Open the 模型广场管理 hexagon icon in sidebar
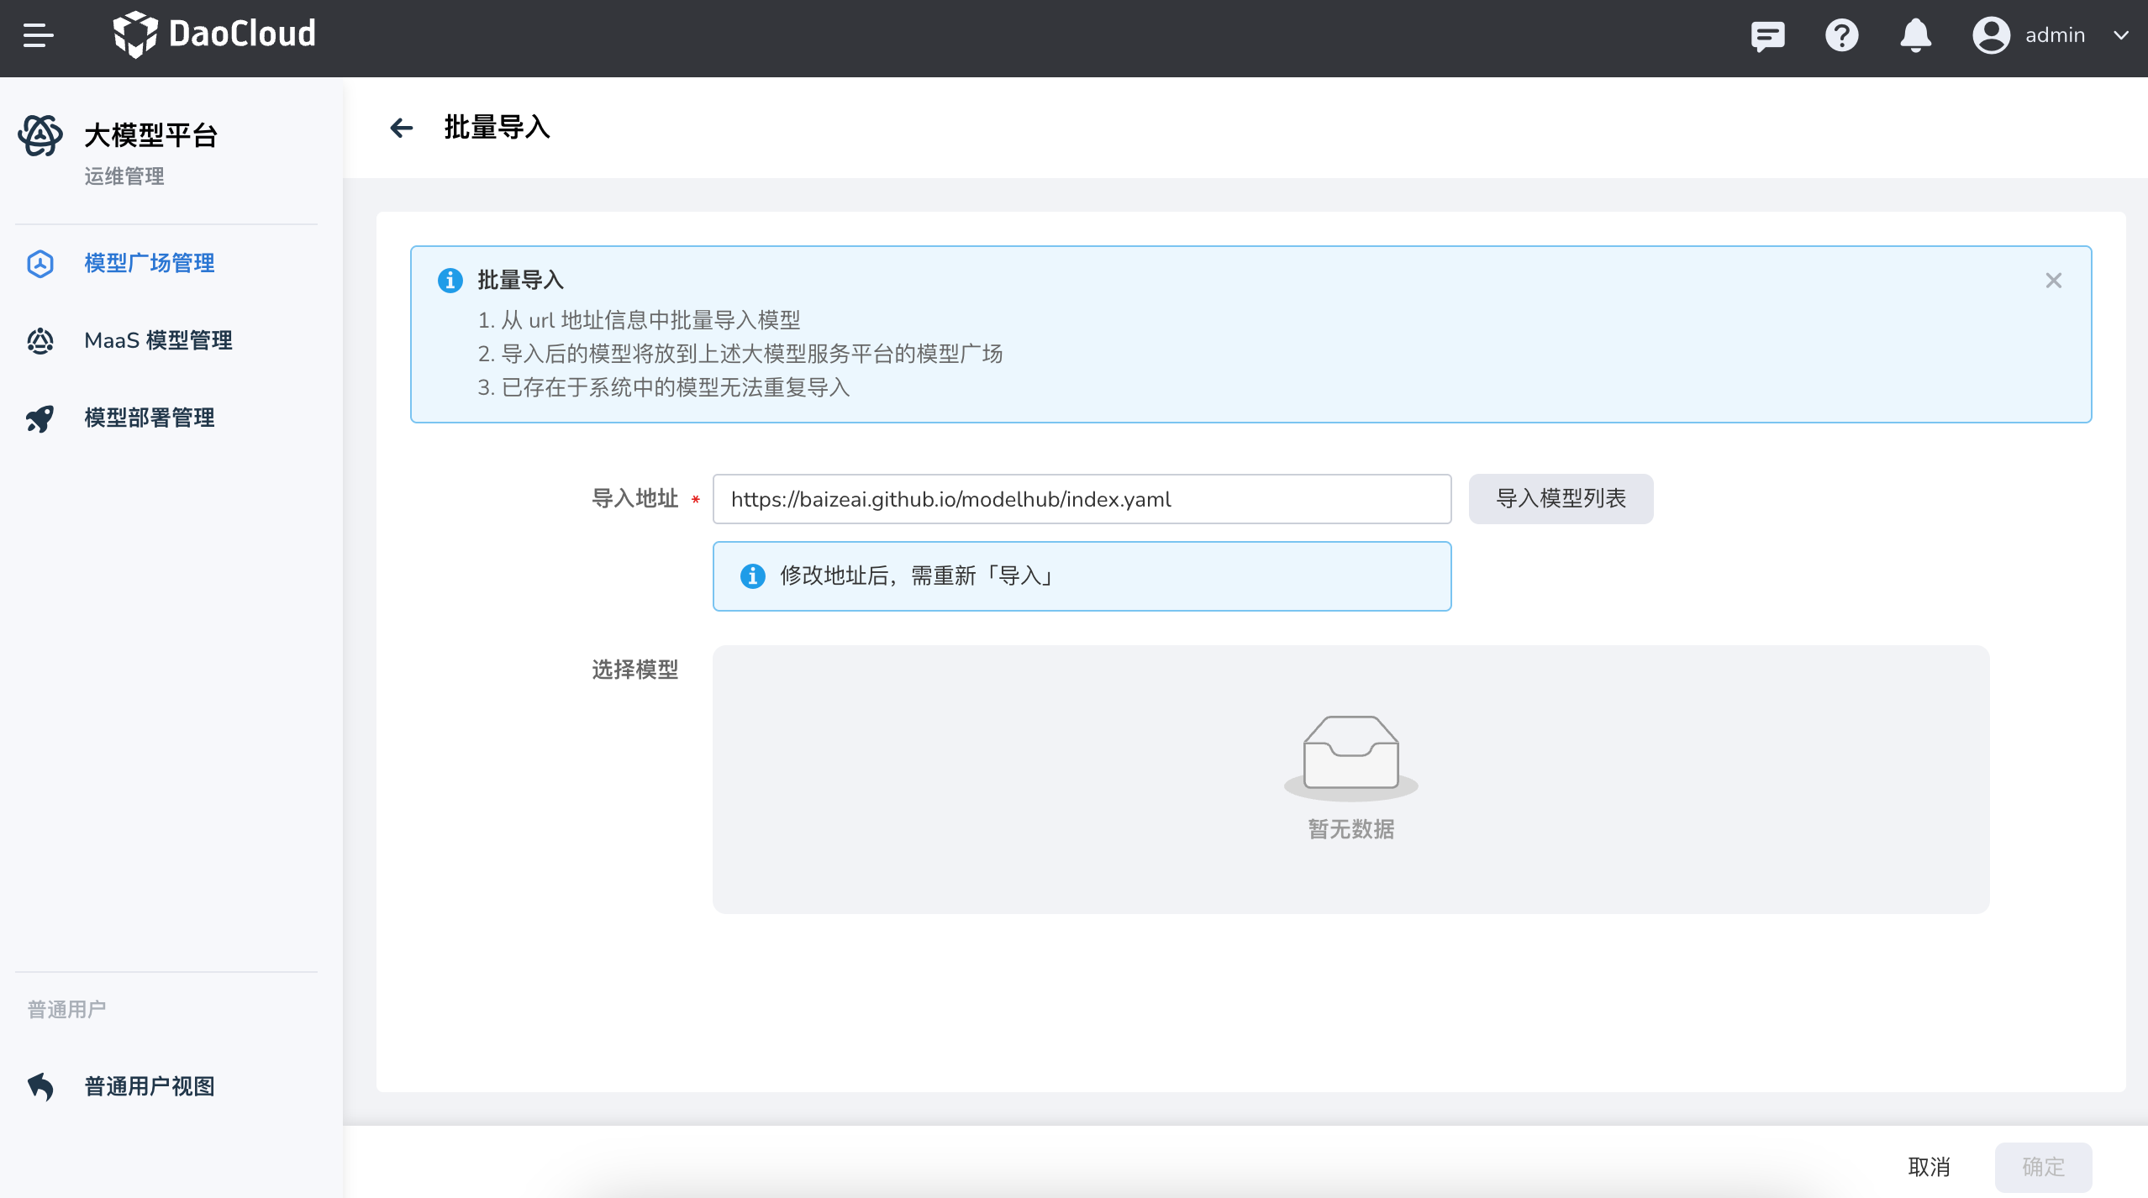 (39, 263)
